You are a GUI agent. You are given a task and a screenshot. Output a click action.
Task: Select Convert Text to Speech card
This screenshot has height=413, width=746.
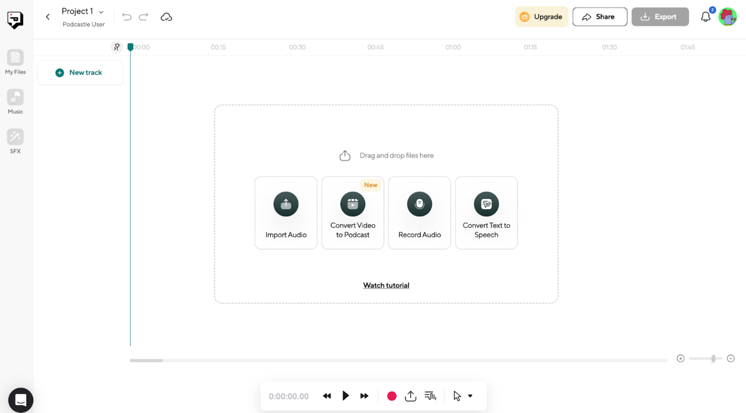click(x=486, y=213)
